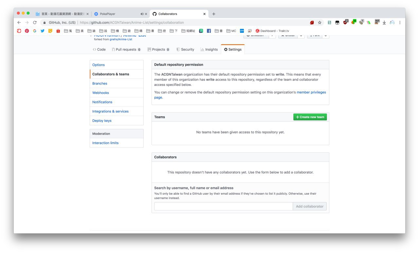Screen dimensions: 419x253
Task: Mute the PokaPlayer tab via speaker icon
Action: click(142, 14)
